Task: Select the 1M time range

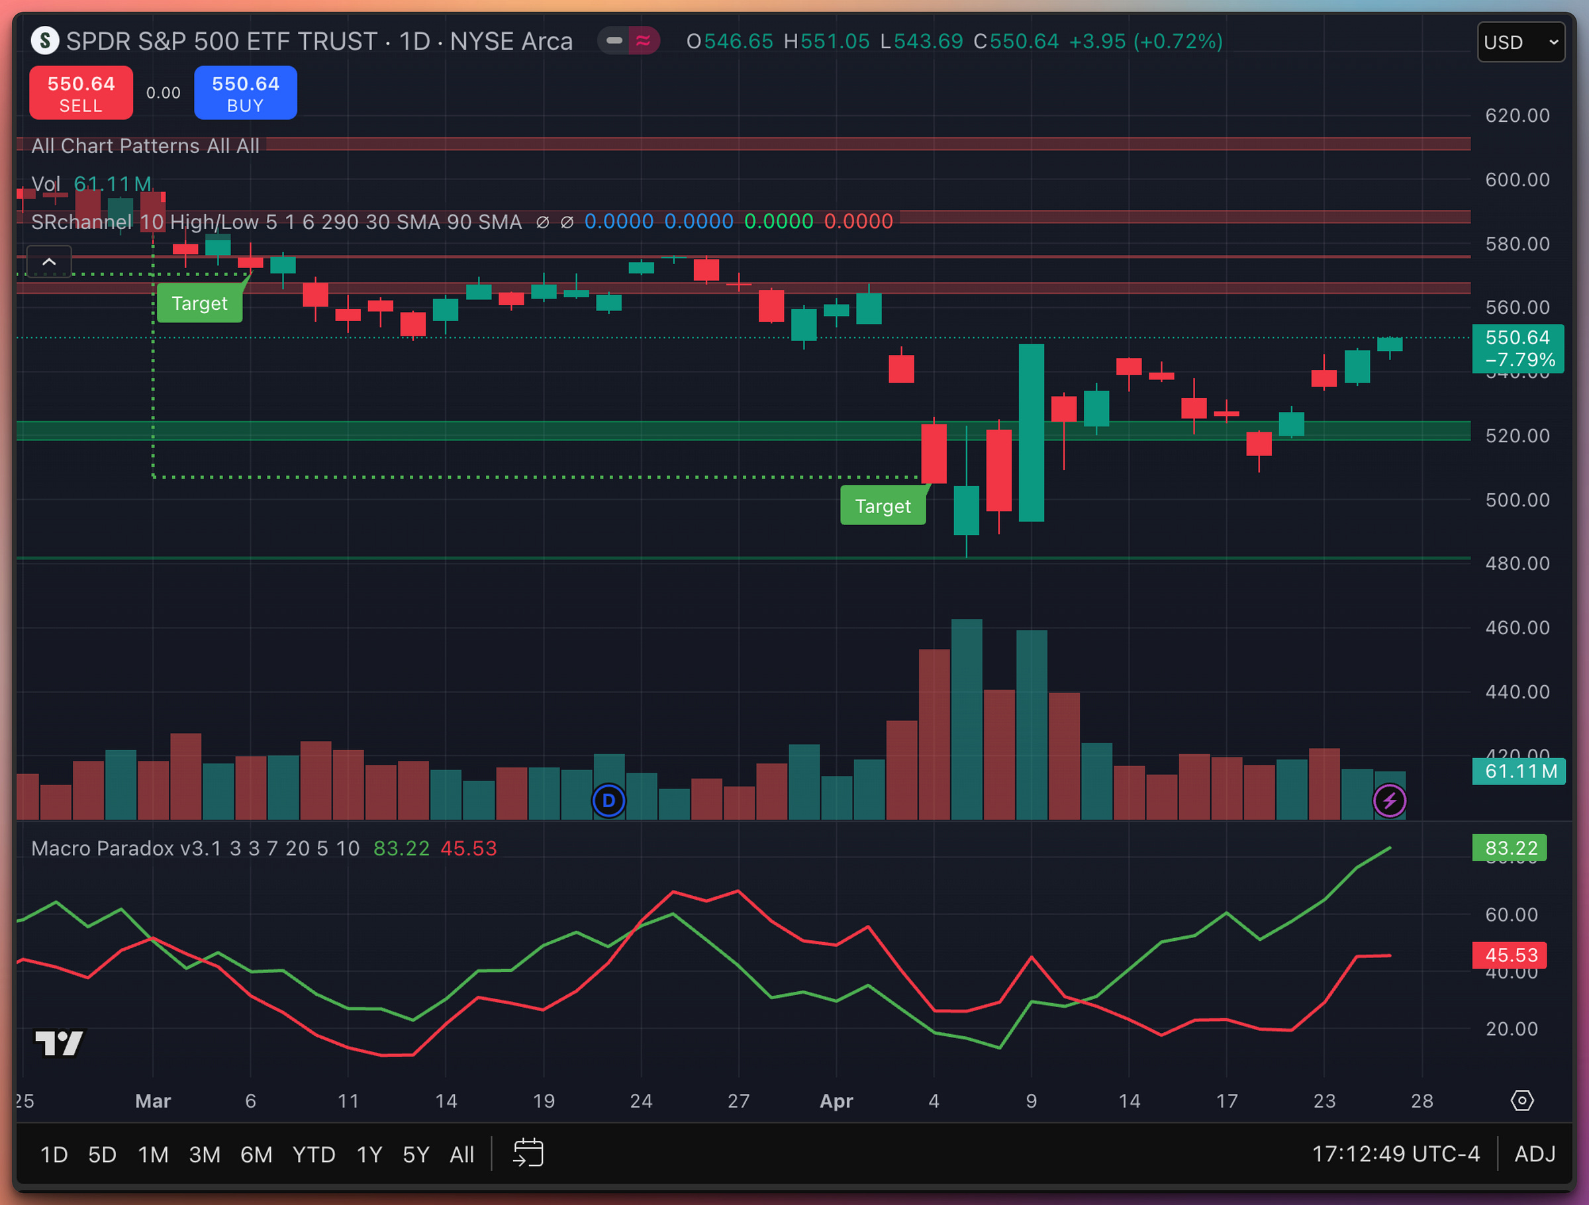Action: (x=153, y=1155)
